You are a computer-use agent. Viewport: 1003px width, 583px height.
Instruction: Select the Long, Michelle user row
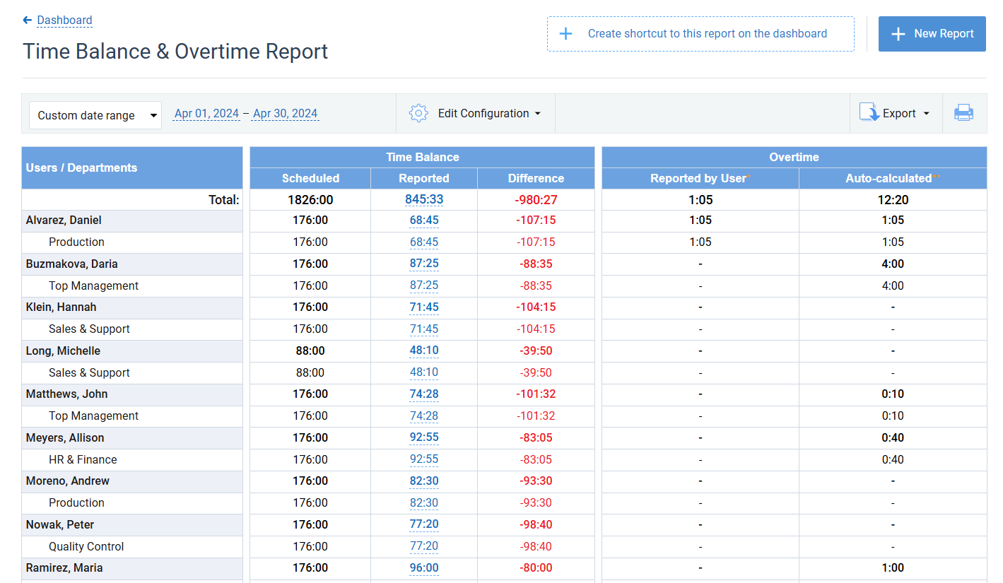pos(132,351)
